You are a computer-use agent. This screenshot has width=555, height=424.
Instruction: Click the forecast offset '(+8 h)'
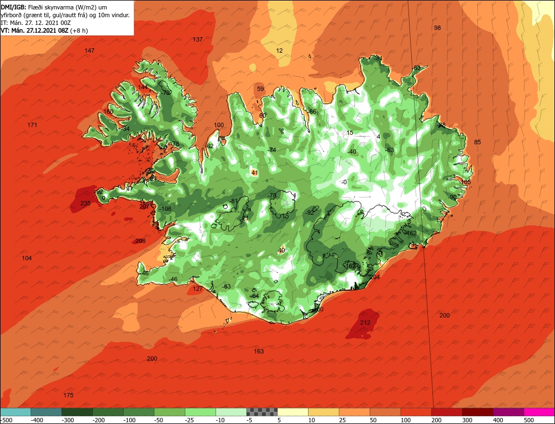coord(79,31)
